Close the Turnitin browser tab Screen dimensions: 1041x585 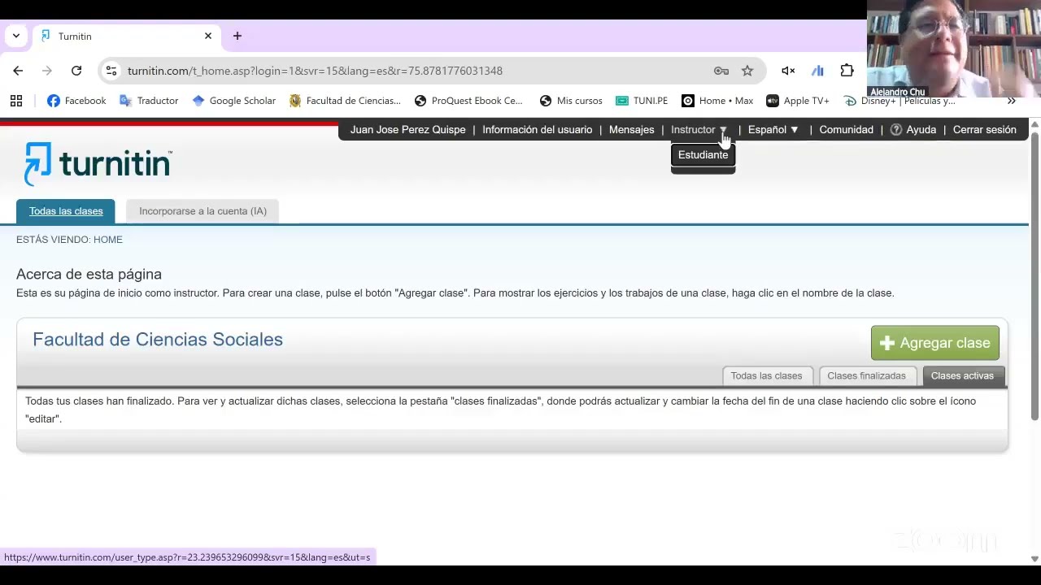[x=208, y=36]
